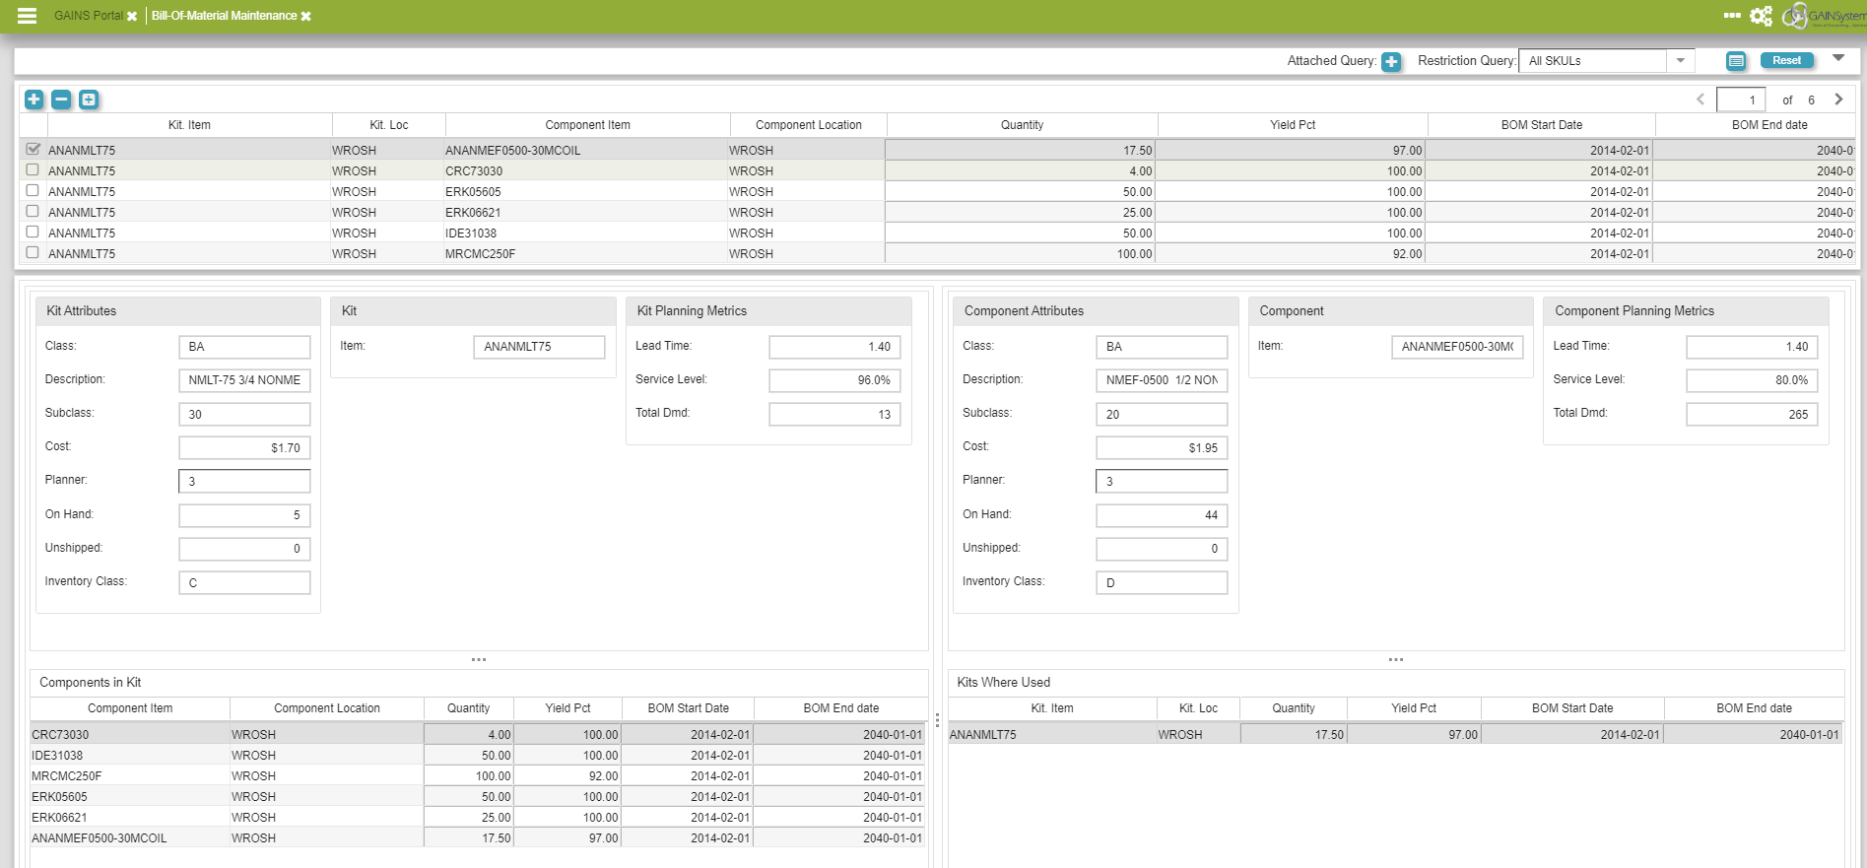This screenshot has height=868, width=1867.
Task: Click the outlined plus box icon
Action: (x=89, y=100)
